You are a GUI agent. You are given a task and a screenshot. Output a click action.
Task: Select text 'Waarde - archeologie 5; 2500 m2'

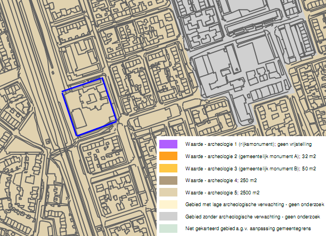coord(223,193)
